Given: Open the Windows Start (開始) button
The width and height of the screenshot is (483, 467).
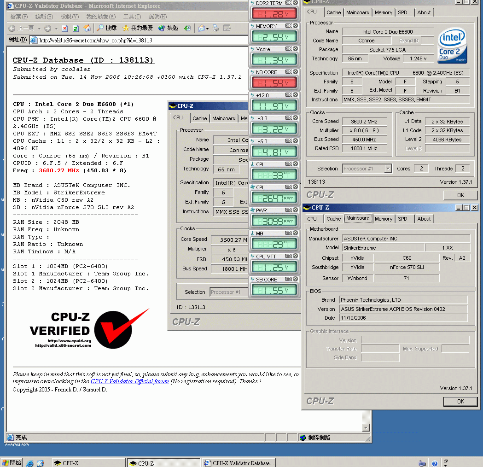Looking at the screenshot, I should click(12, 463).
